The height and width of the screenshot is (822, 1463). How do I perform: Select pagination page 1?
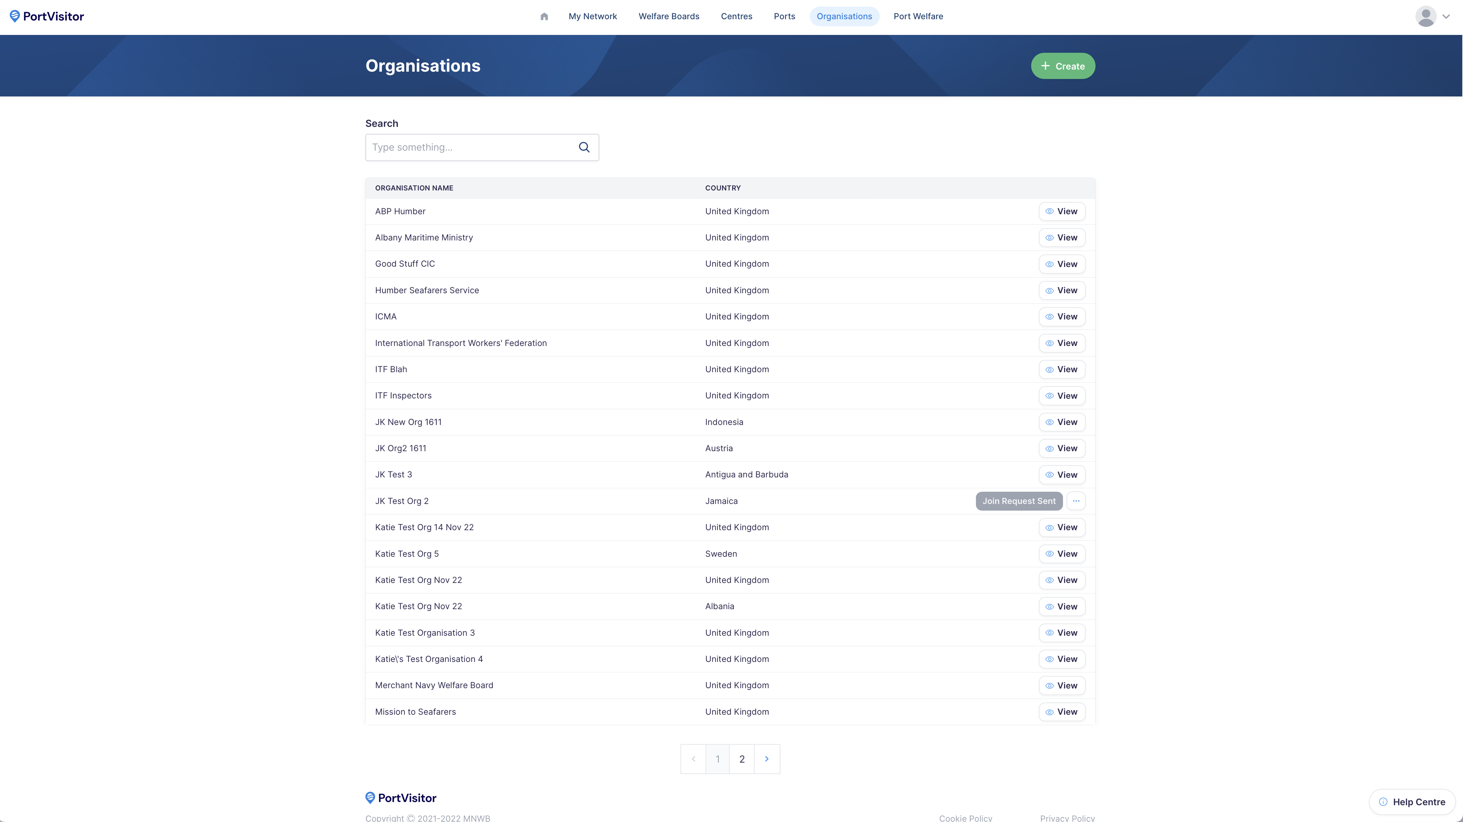717,759
